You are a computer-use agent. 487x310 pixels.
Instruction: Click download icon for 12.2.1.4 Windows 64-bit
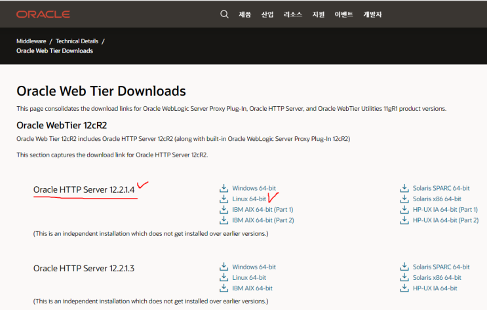tap(224, 188)
